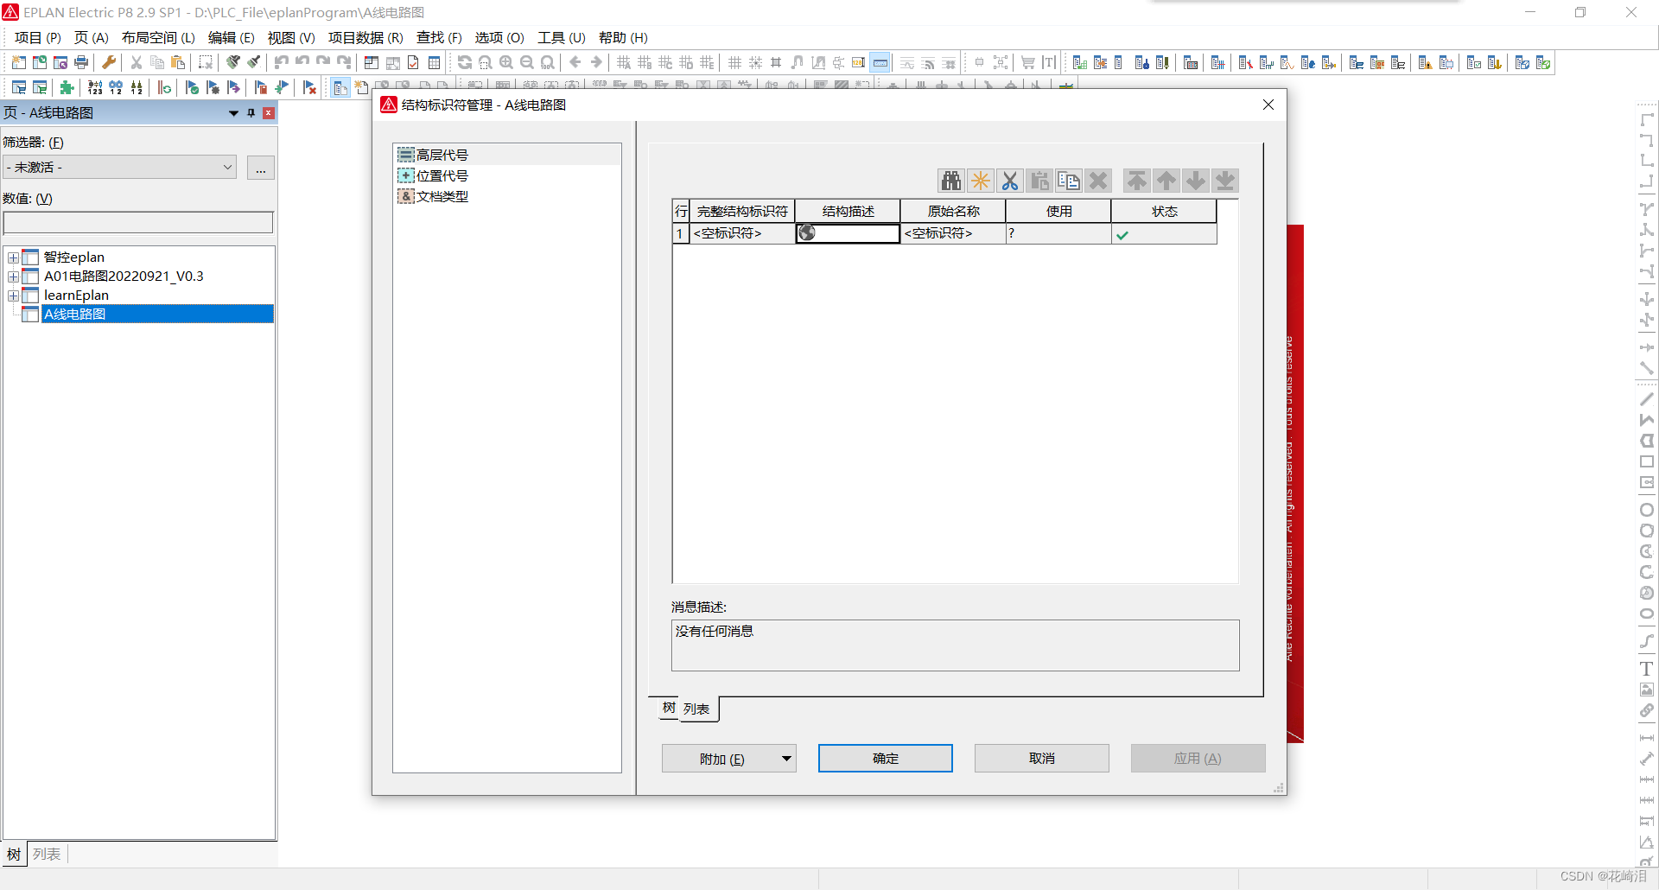The image size is (1659, 890).
Task: Click the green puzzle piece icon
Action: [x=67, y=87]
